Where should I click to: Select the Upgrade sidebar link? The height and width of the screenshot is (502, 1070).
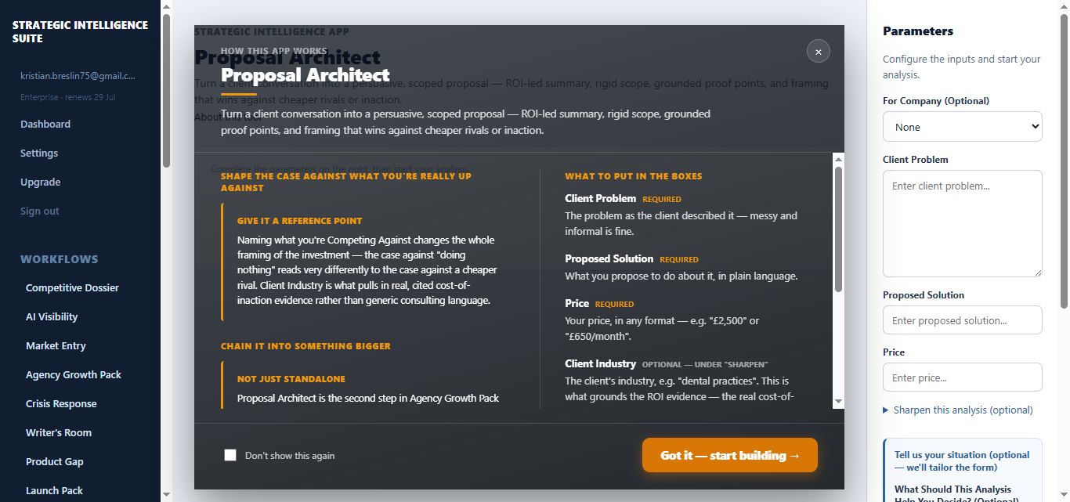point(41,182)
